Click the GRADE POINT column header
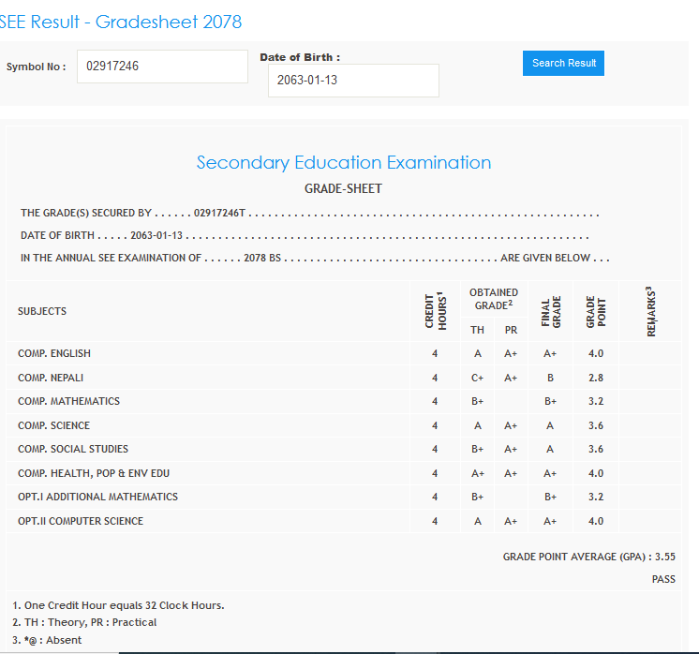 [596, 311]
